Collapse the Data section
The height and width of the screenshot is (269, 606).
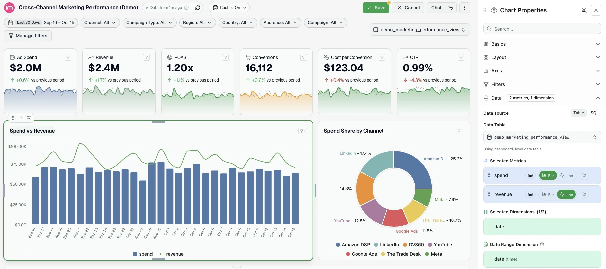(x=598, y=98)
